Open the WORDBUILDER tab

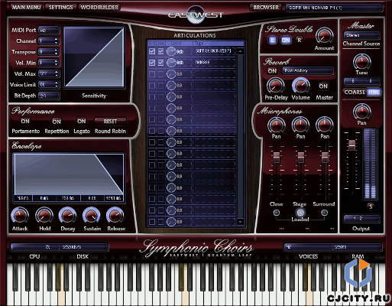click(99, 8)
